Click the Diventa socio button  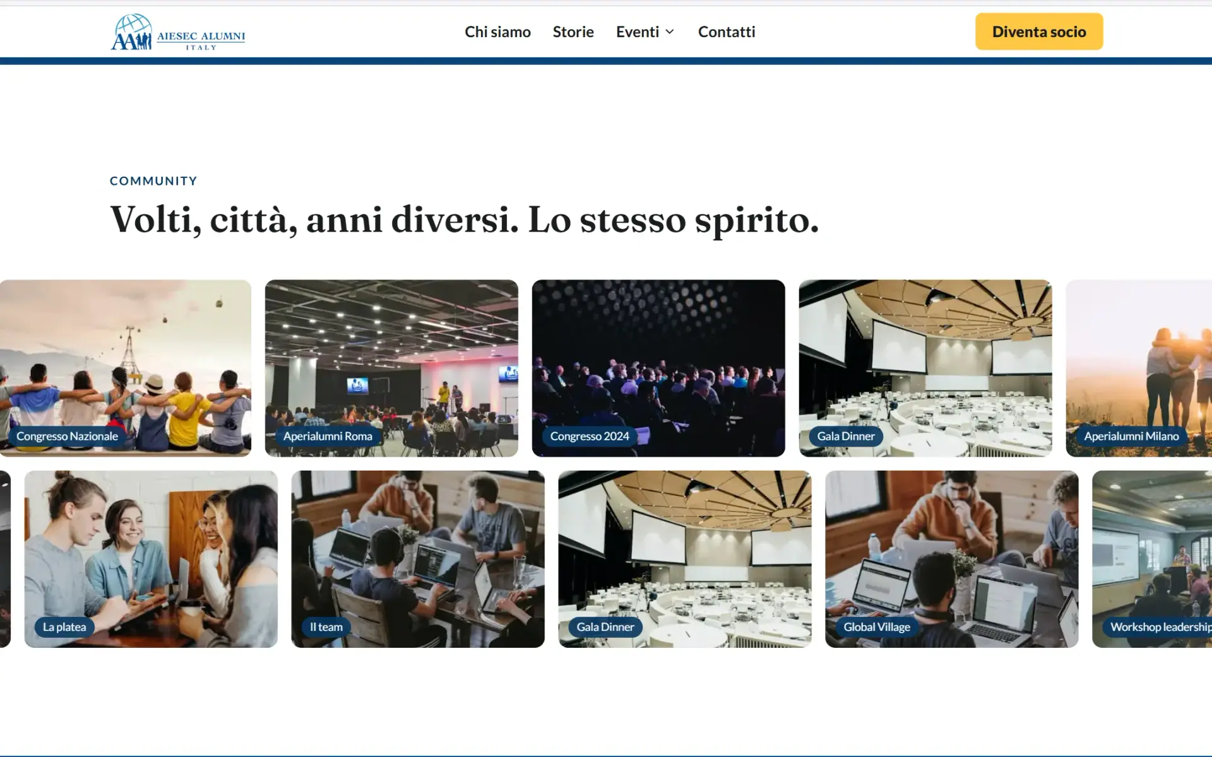[x=1039, y=32]
